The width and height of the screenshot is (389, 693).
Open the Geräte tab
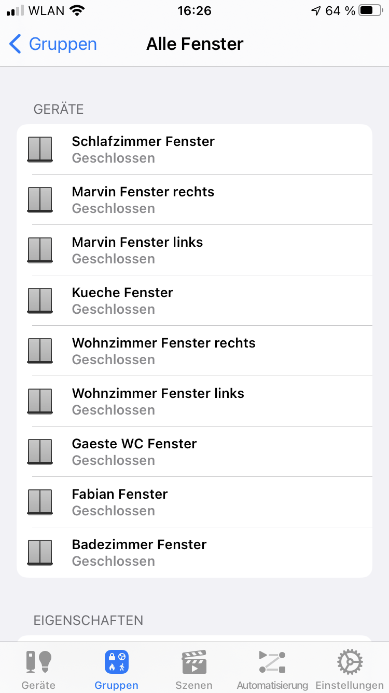click(x=38, y=669)
